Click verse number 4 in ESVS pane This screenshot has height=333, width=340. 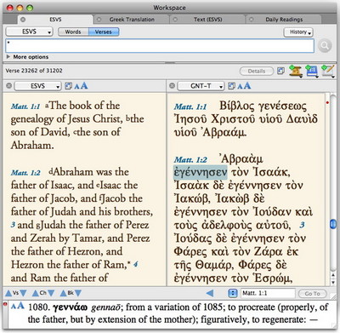pyautogui.click(x=136, y=265)
